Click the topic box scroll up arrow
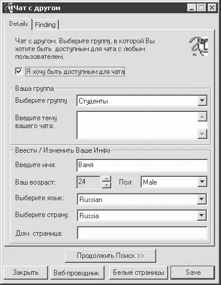The width and height of the screenshot is (221, 285). click(x=202, y=117)
